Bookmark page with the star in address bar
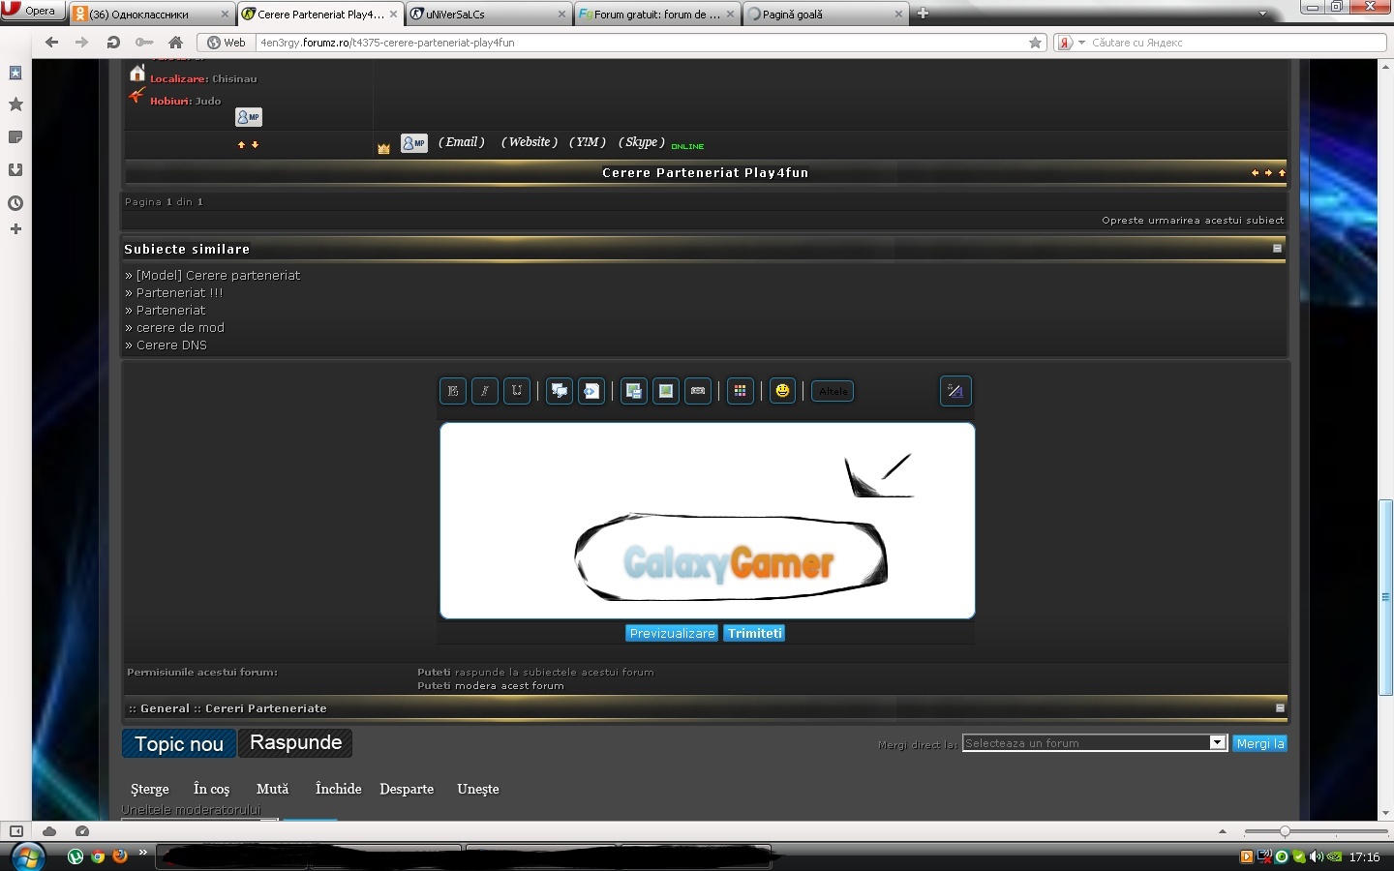1394x871 pixels. (x=1035, y=43)
